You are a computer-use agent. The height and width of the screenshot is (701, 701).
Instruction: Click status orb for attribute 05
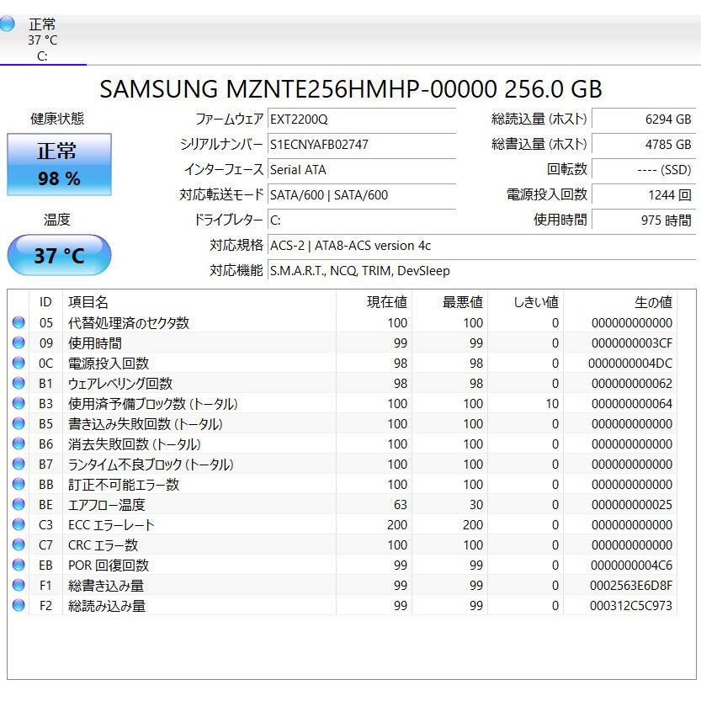19,322
